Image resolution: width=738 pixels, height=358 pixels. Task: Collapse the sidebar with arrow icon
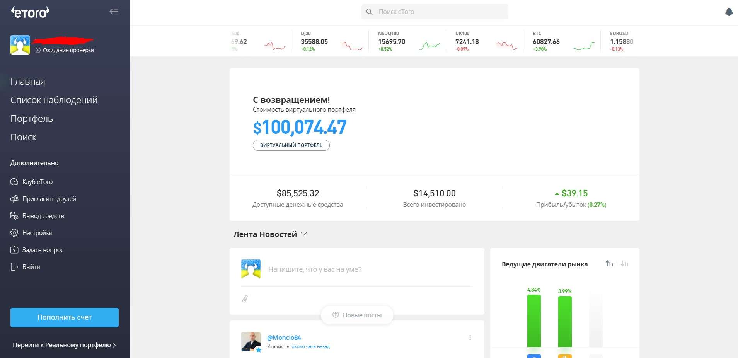pyautogui.click(x=114, y=12)
